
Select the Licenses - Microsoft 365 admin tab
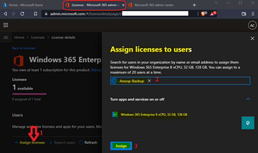click(94, 5)
